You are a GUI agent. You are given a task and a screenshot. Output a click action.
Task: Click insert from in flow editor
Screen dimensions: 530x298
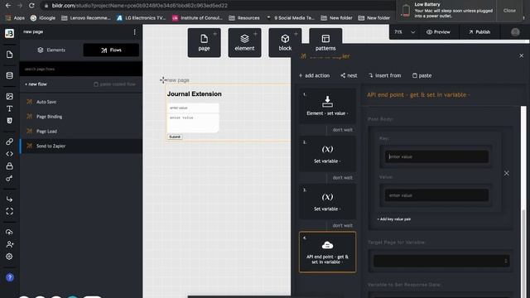384,75
